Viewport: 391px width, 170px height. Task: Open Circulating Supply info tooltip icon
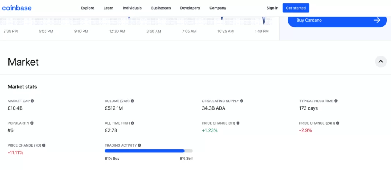tap(242, 101)
